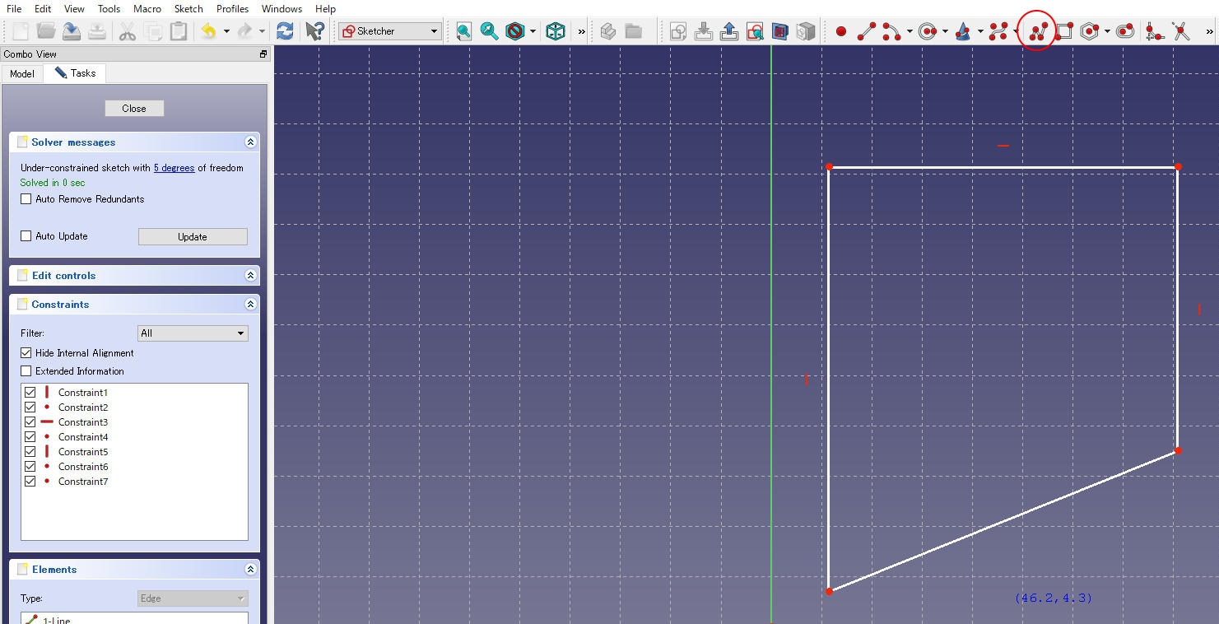Click the horizontal constraint symbol above top edge

tap(1003, 146)
